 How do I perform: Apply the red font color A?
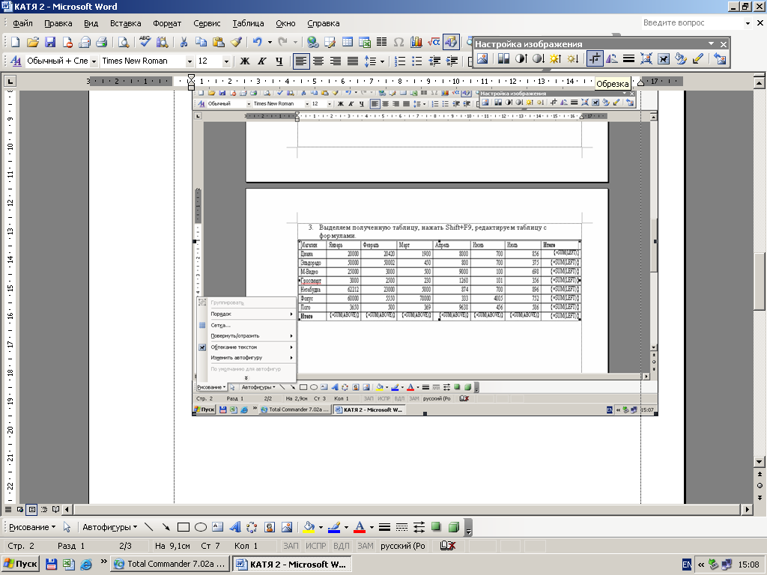click(x=360, y=527)
